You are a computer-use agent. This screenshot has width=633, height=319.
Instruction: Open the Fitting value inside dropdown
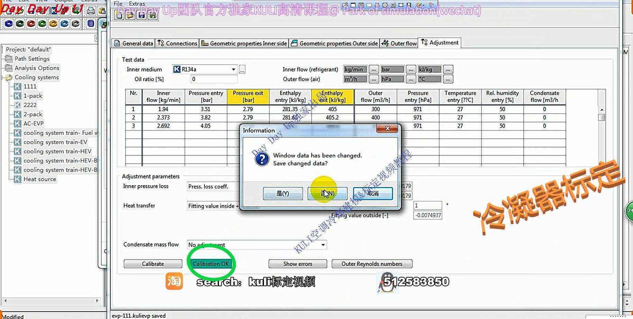(x=213, y=206)
